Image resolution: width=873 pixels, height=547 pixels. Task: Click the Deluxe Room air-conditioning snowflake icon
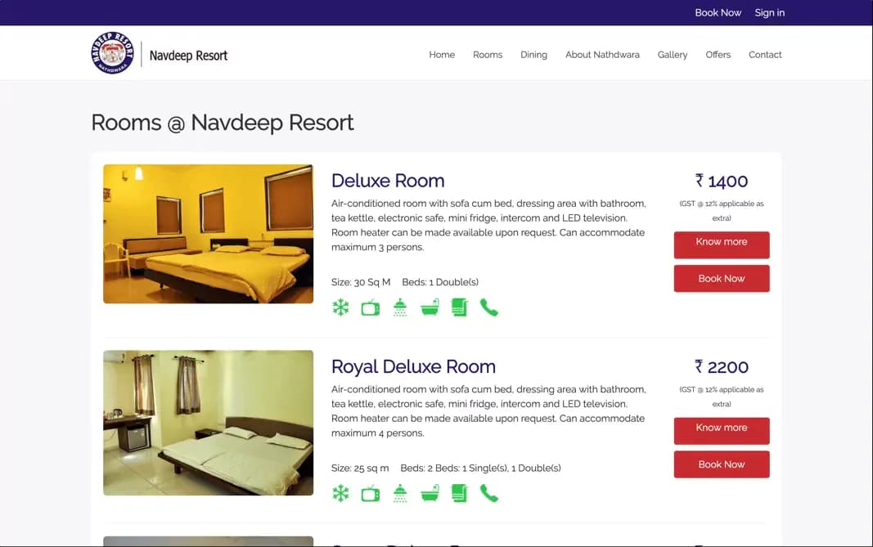[x=340, y=307]
